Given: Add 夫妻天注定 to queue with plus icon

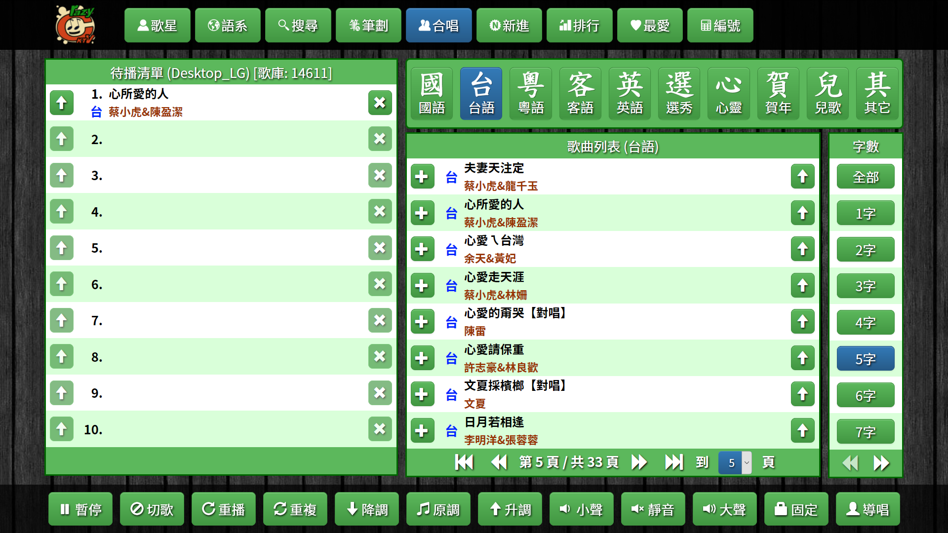Looking at the screenshot, I should point(422,177).
